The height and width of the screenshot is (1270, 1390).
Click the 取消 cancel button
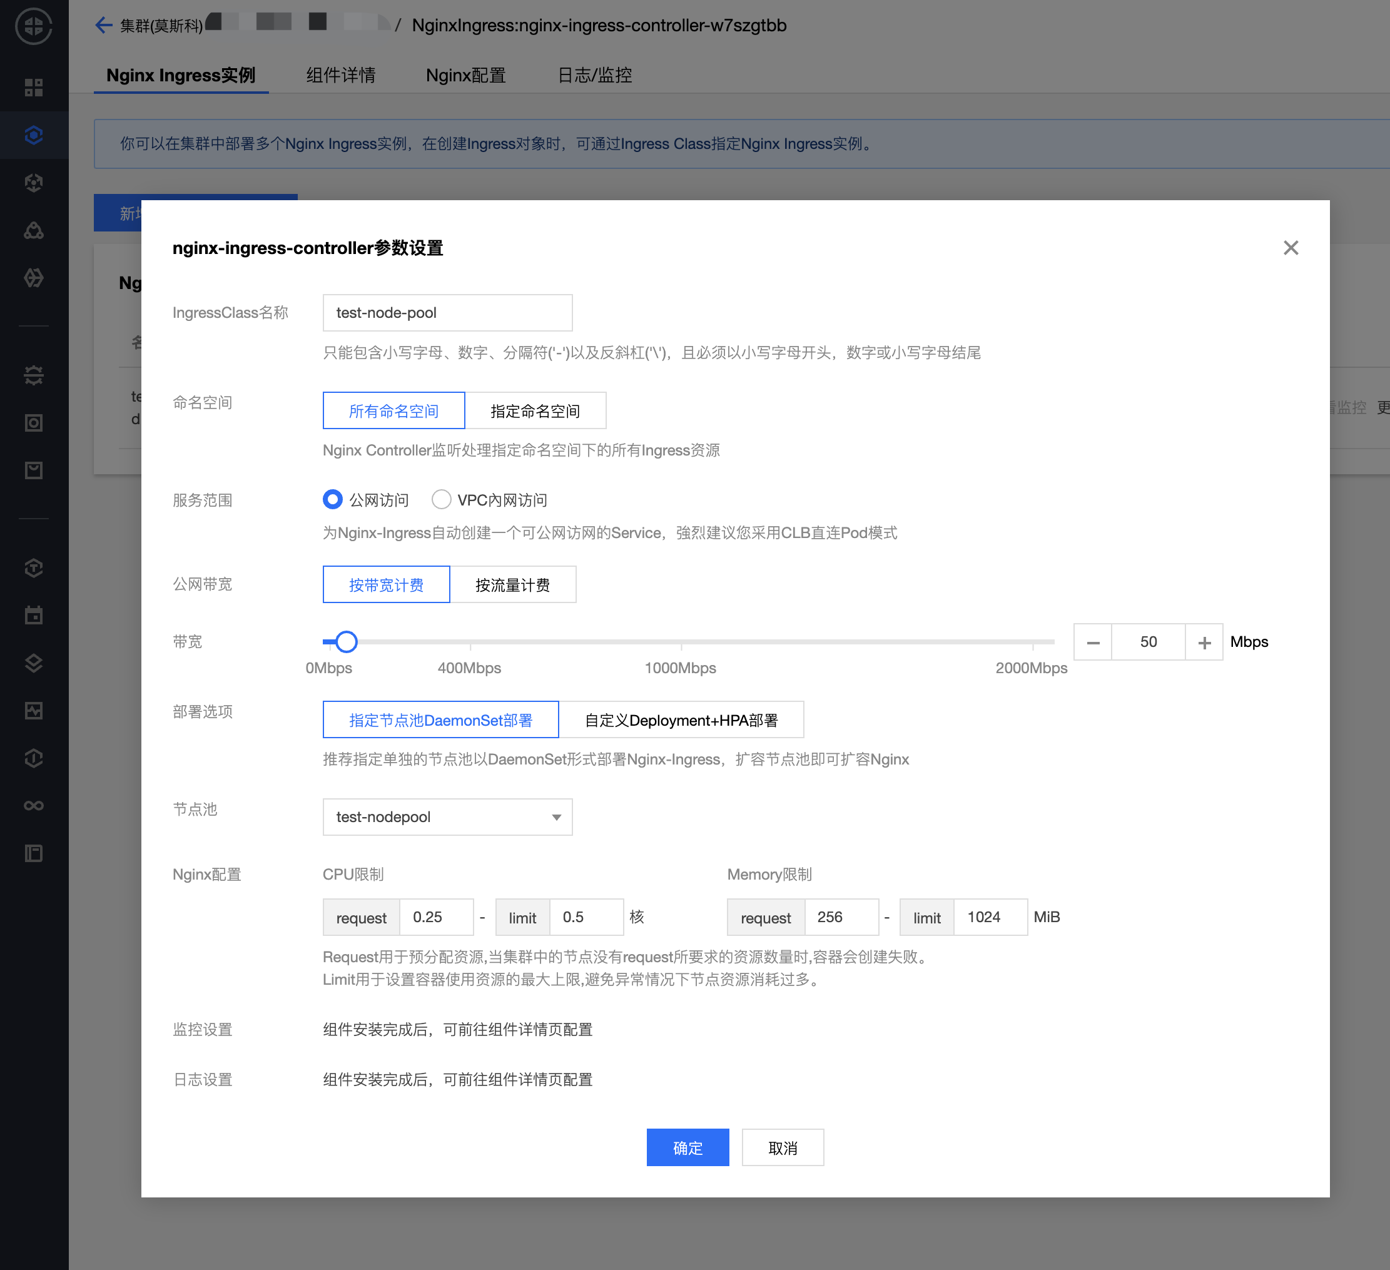(x=783, y=1147)
